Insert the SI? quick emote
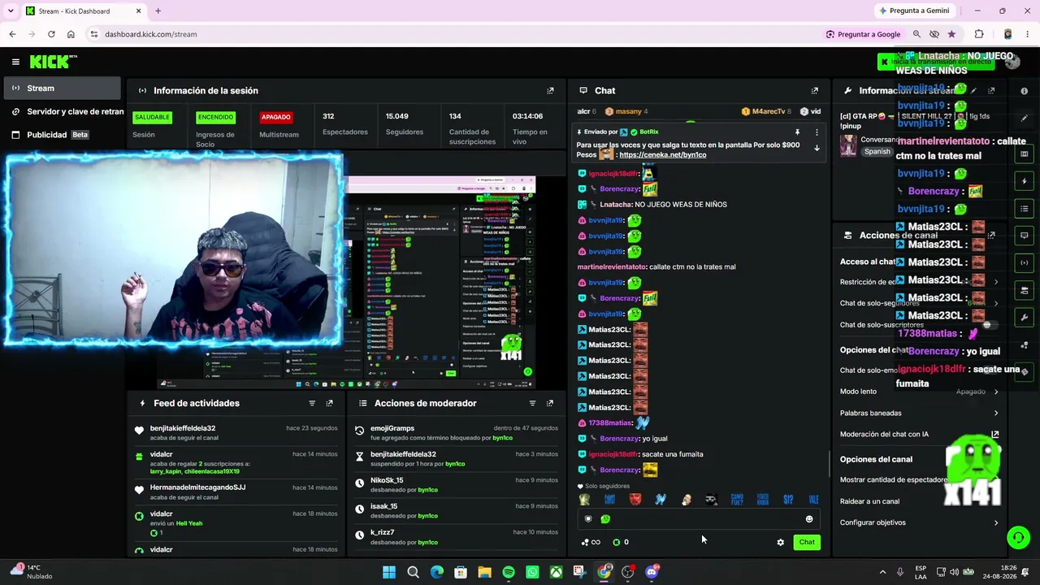Image resolution: width=1040 pixels, height=585 pixels. click(788, 500)
